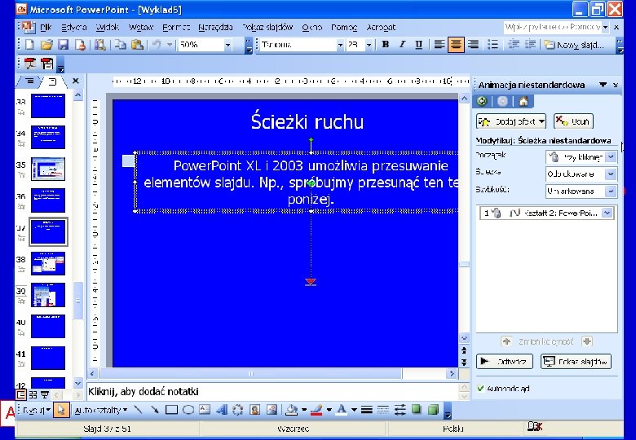636x440 pixels.
Task: Create a new blank presentation
Action: pyautogui.click(x=29, y=45)
